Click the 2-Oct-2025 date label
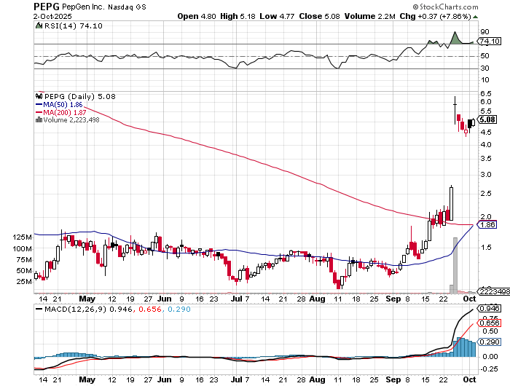The height and width of the screenshot is (386, 510). 52,16
